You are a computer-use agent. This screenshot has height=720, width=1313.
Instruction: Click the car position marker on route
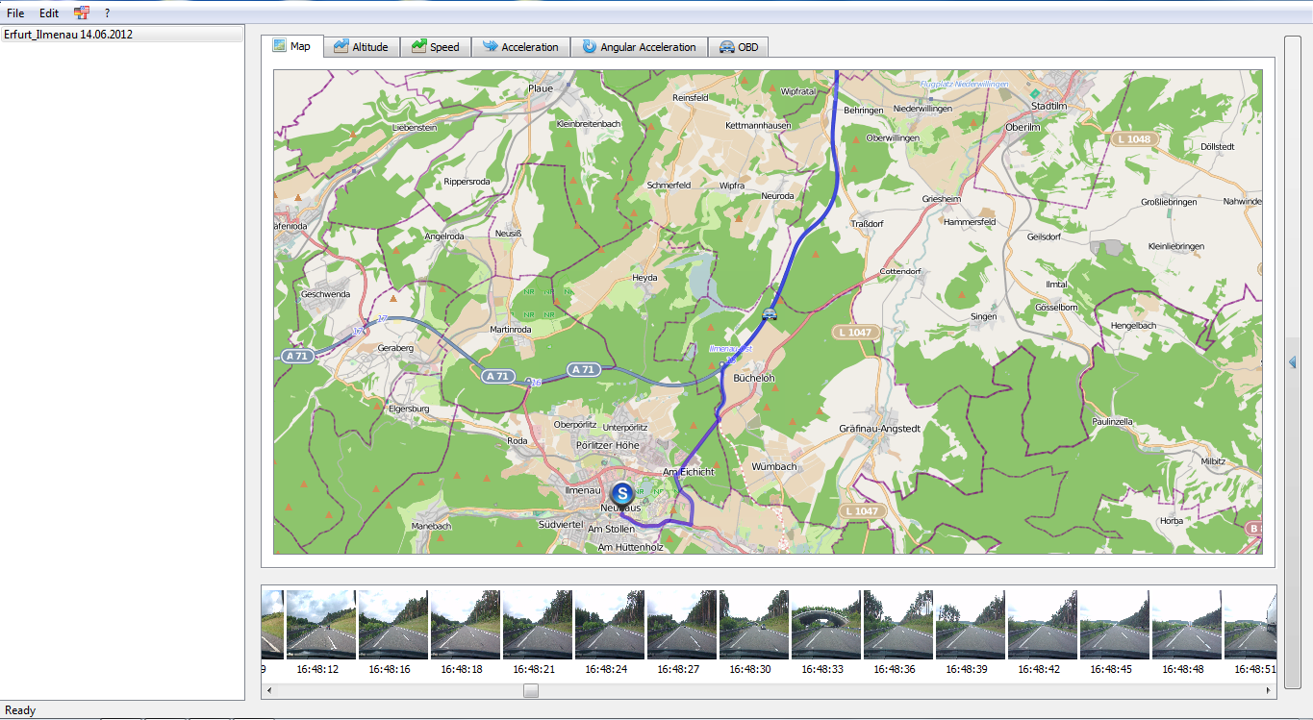pyautogui.click(x=769, y=313)
